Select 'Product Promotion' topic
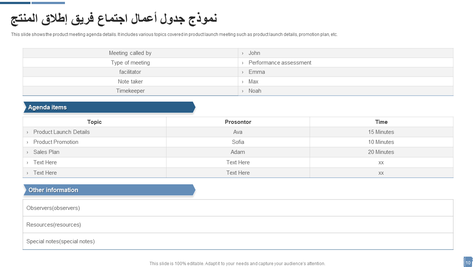The height and width of the screenshot is (267, 475). (x=56, y=142)
